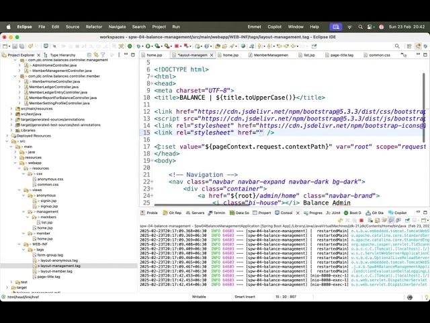430x323 pixels.
Task: Open the Refactor menu
Action: [94, 27]
